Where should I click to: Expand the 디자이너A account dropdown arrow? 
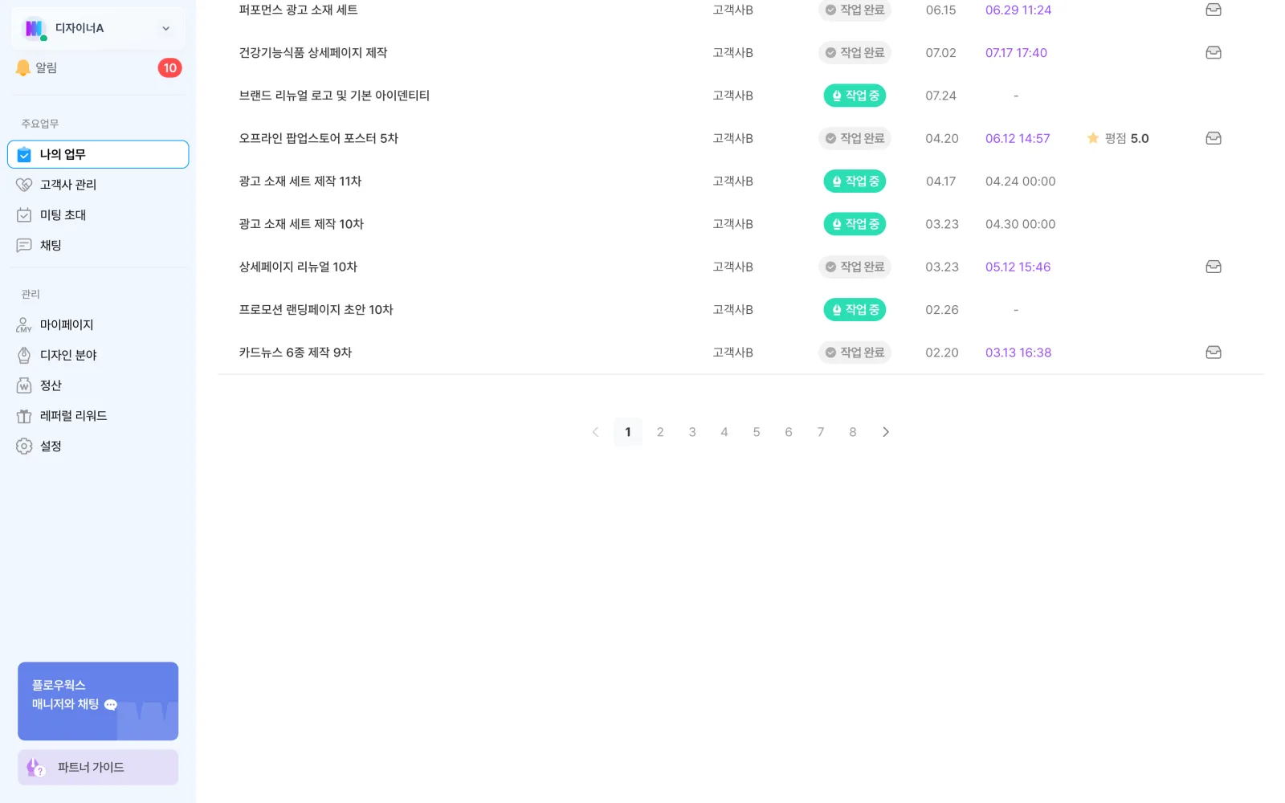[166, 28]
